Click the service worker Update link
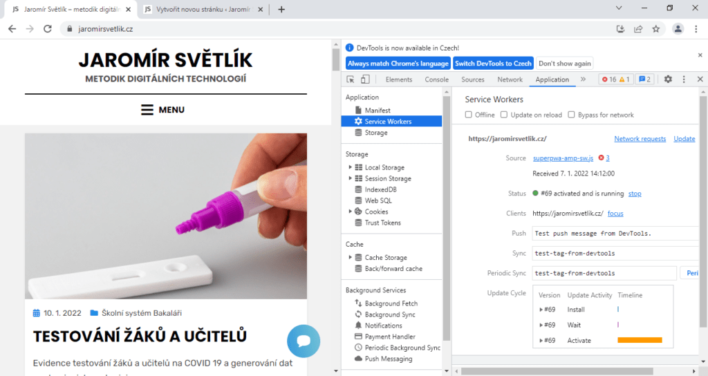 [684, 139]
